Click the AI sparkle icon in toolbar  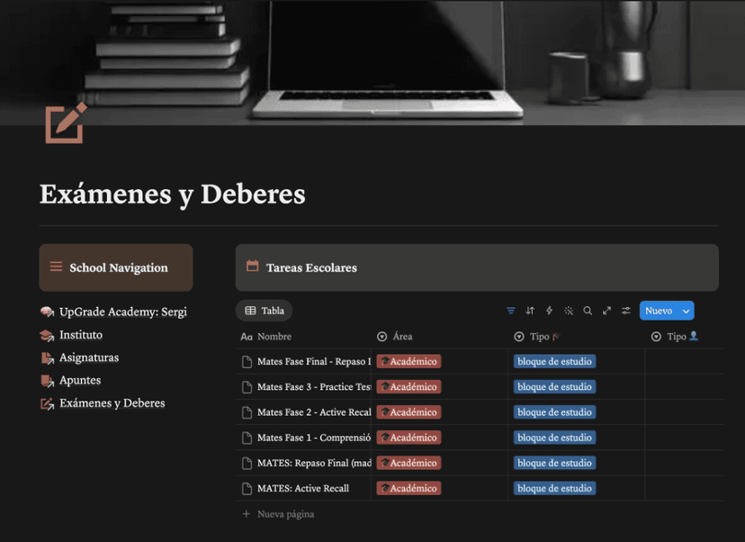point(569,311)
